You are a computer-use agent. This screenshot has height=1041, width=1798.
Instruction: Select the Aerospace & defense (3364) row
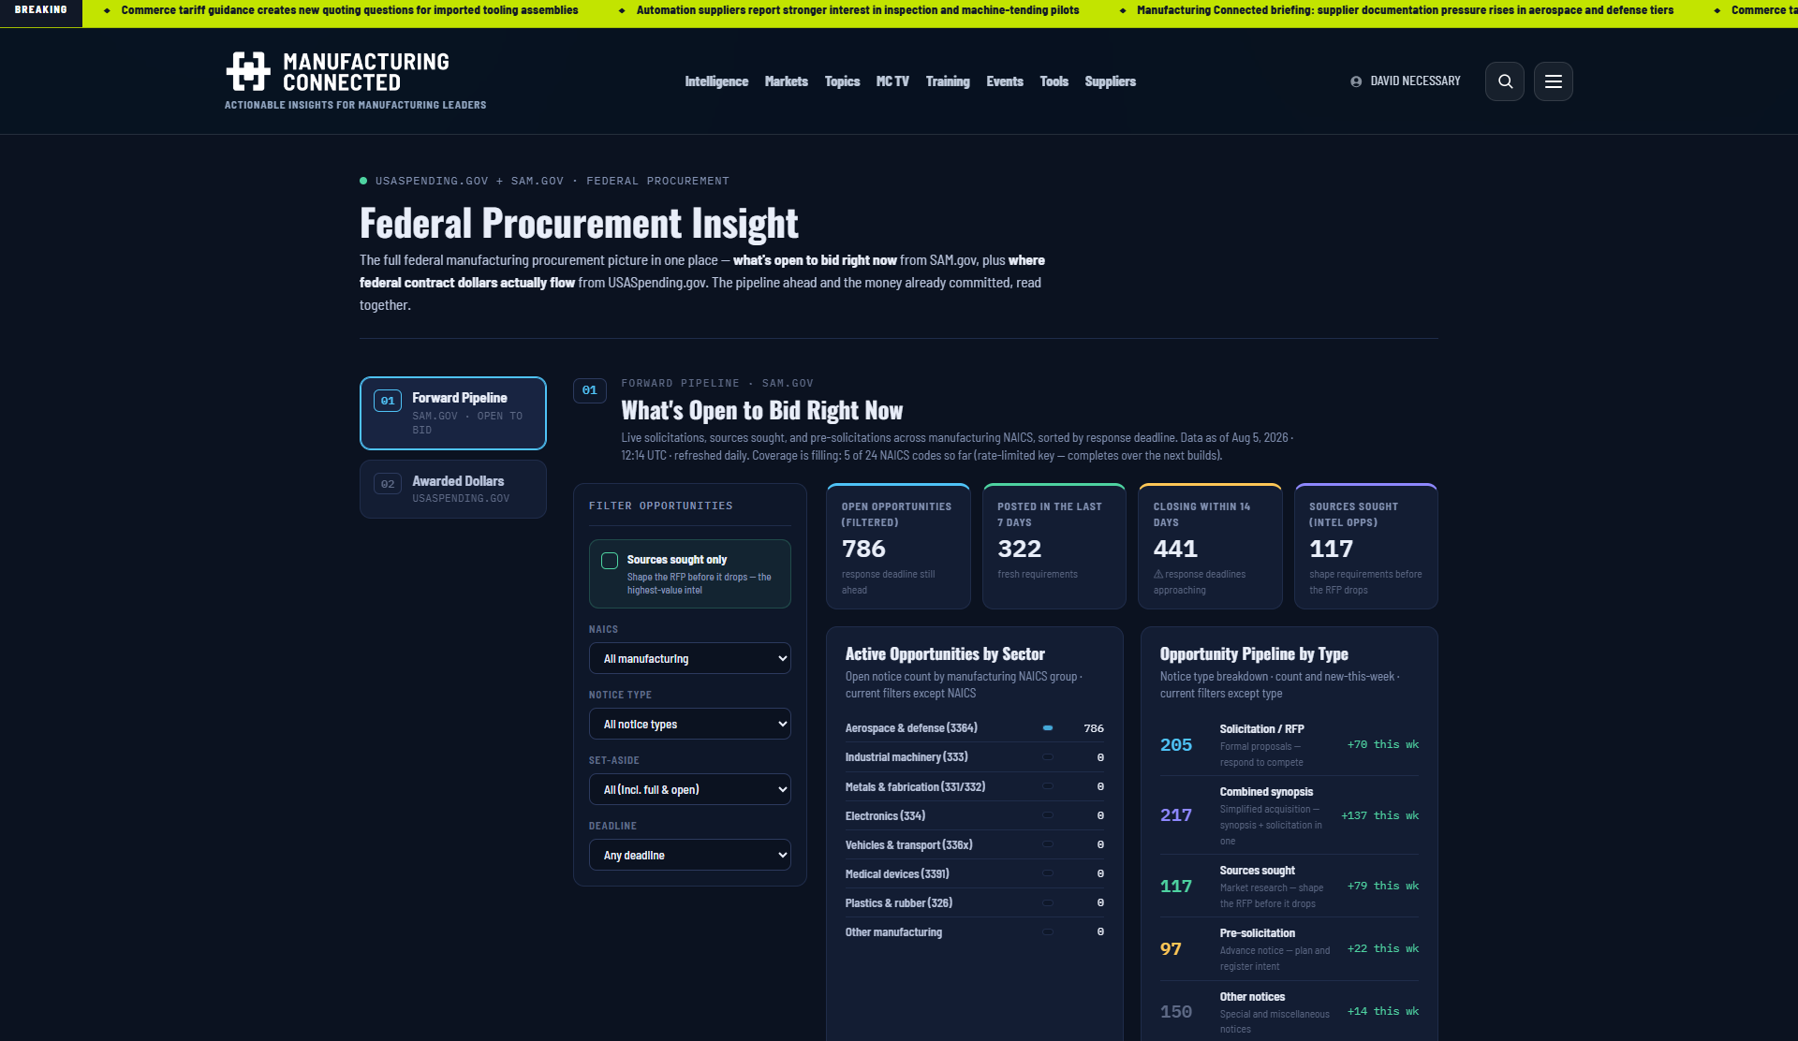[975, 728]
